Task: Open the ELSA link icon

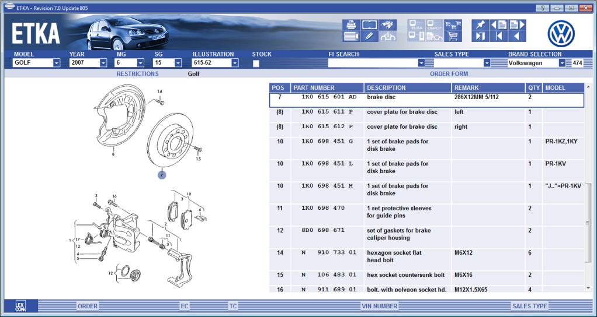Action: tap(416, 25)
